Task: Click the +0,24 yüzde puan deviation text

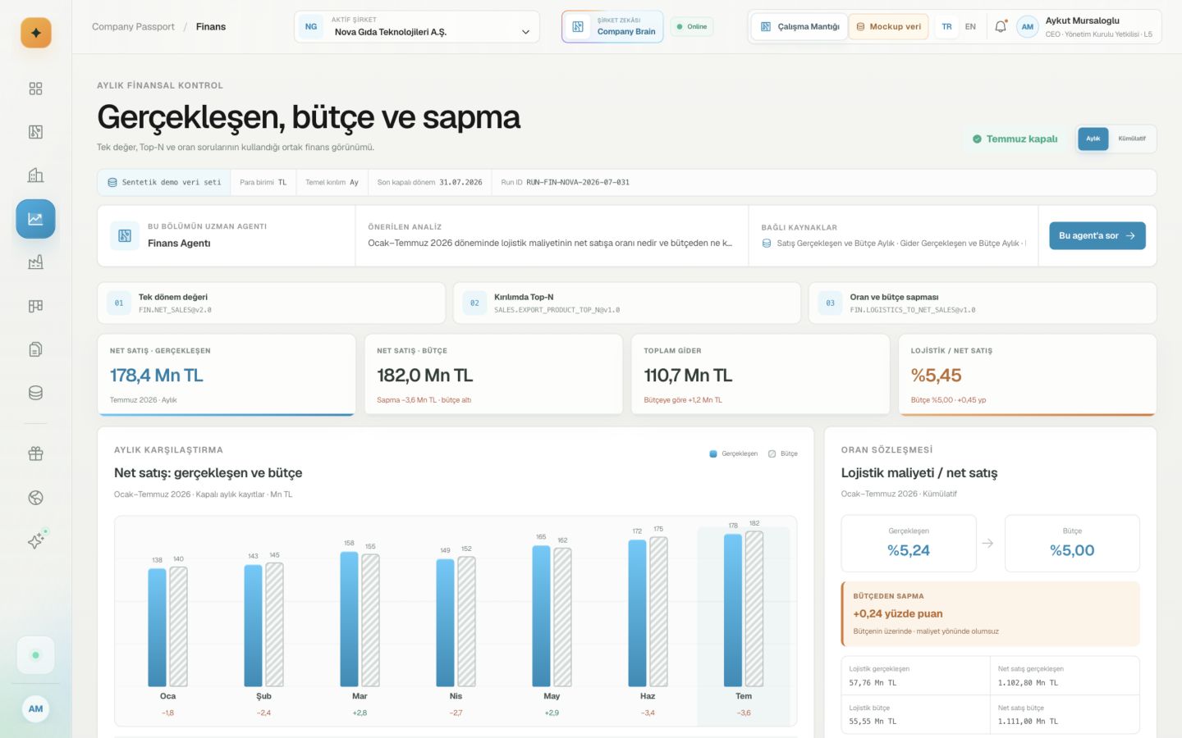Action: pyautogui.click(x=898, y=613)
